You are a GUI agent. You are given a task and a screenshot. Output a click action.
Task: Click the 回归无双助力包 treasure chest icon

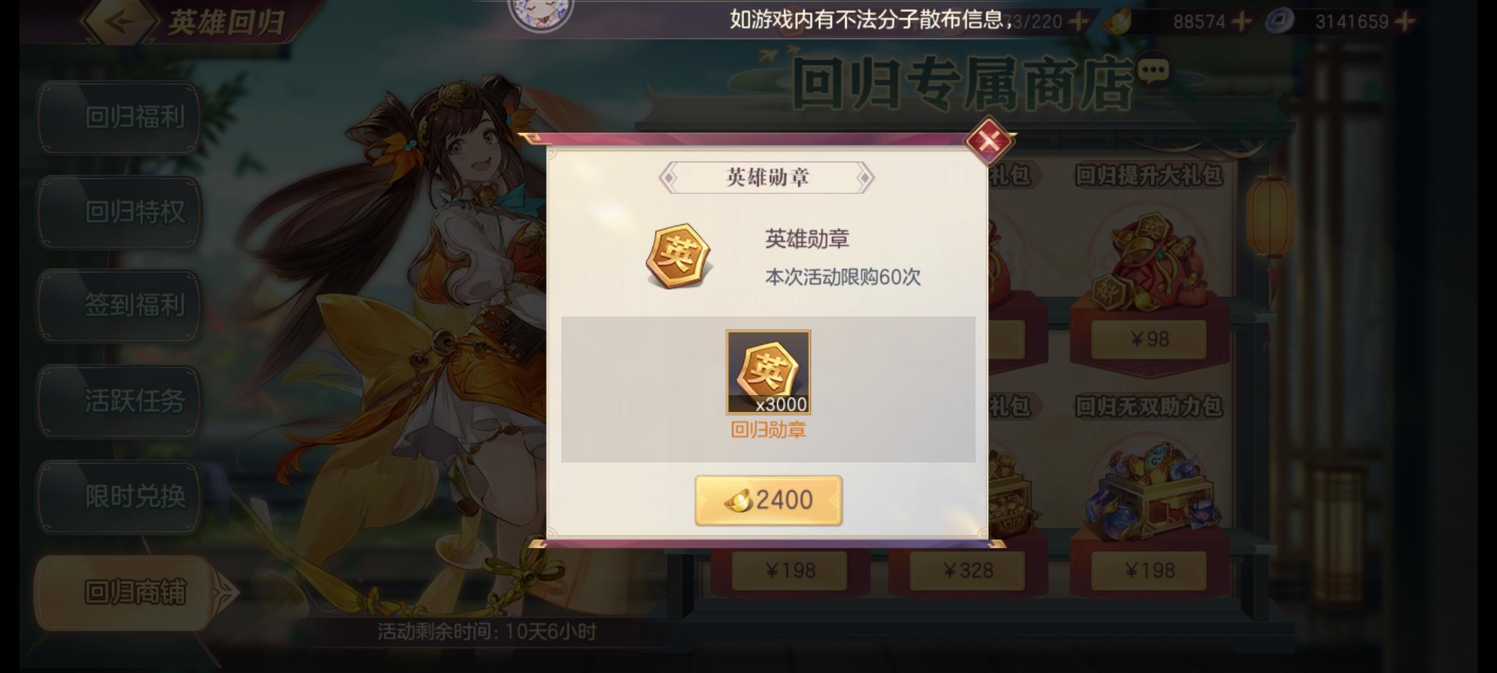(x=1150, y=489)
